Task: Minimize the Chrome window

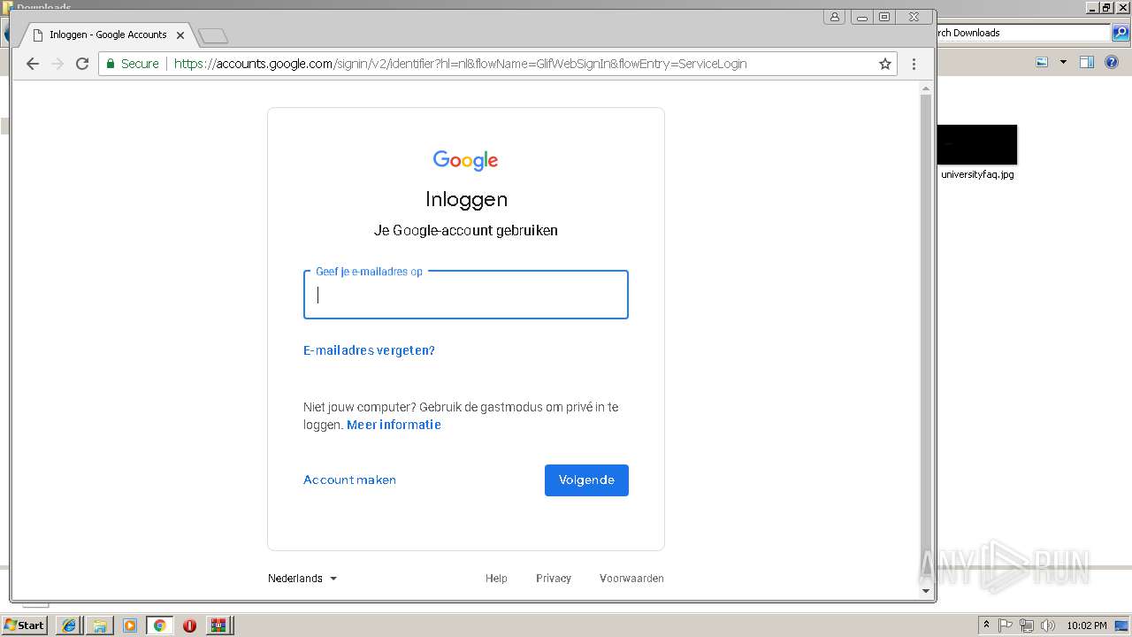Action: (861, 17)
